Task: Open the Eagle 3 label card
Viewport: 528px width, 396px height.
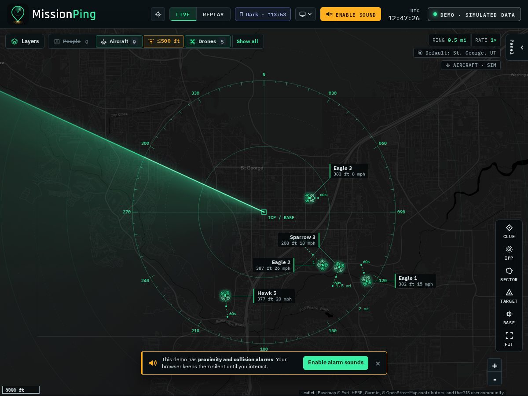Action: (x=349, y=171)
